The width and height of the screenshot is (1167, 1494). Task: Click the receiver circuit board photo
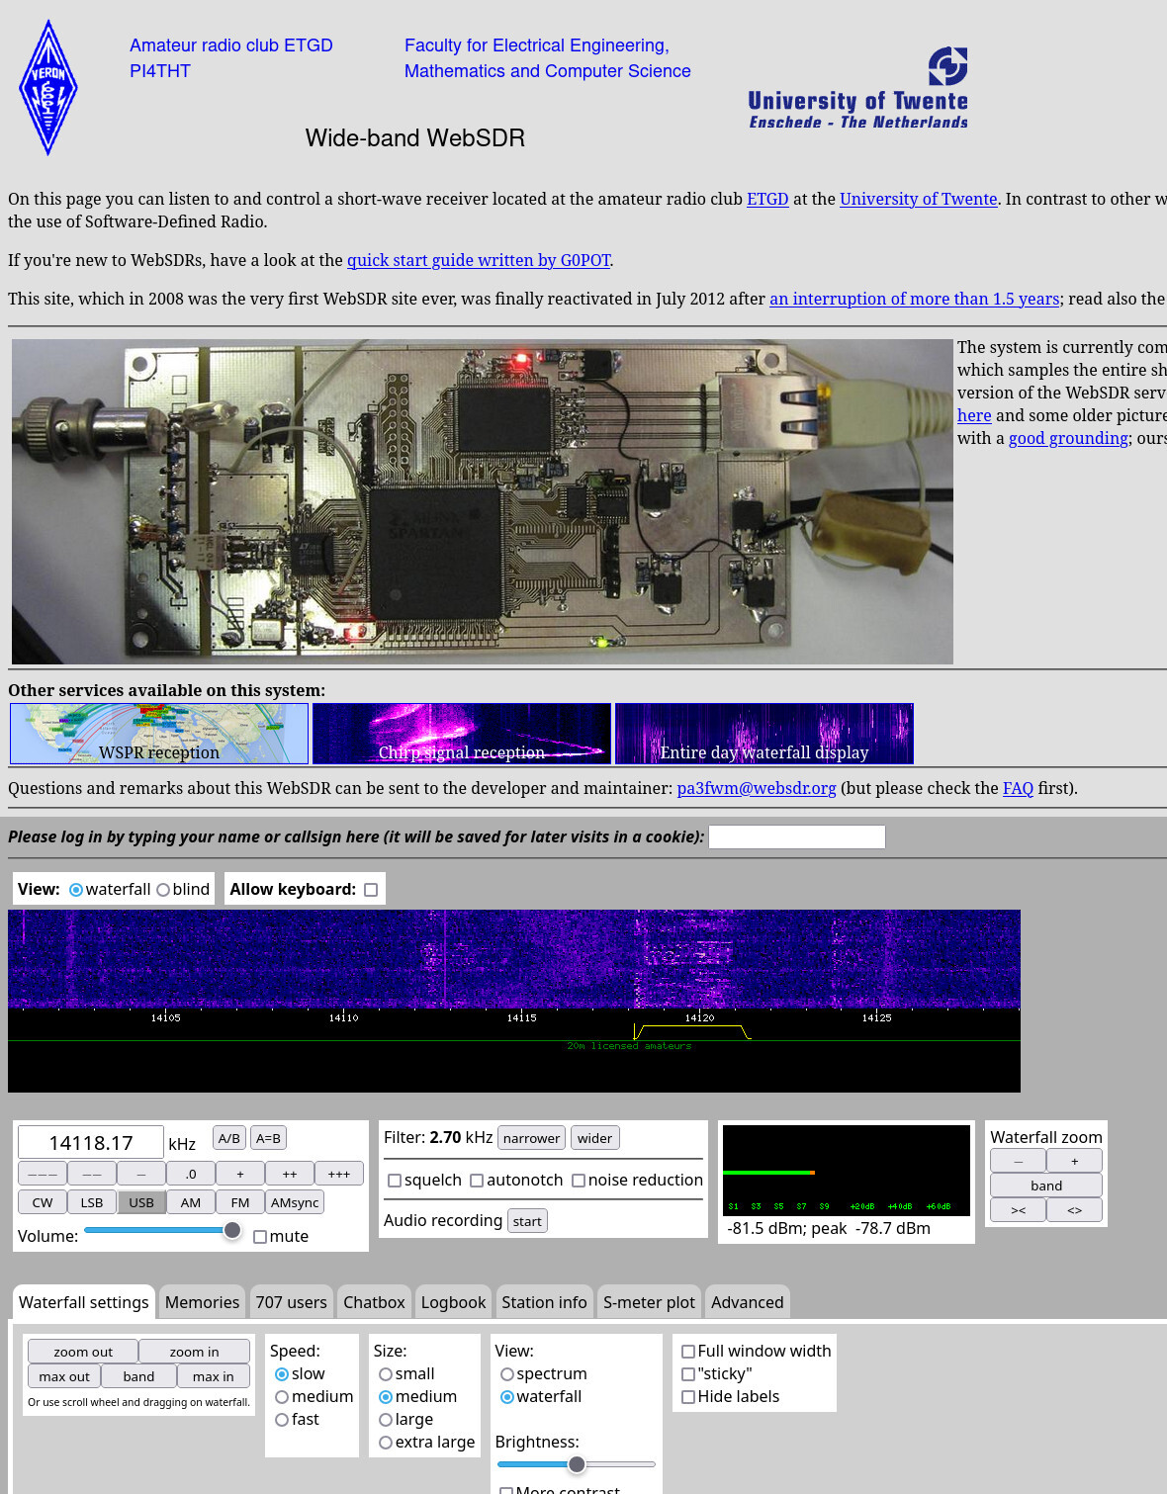483,501
